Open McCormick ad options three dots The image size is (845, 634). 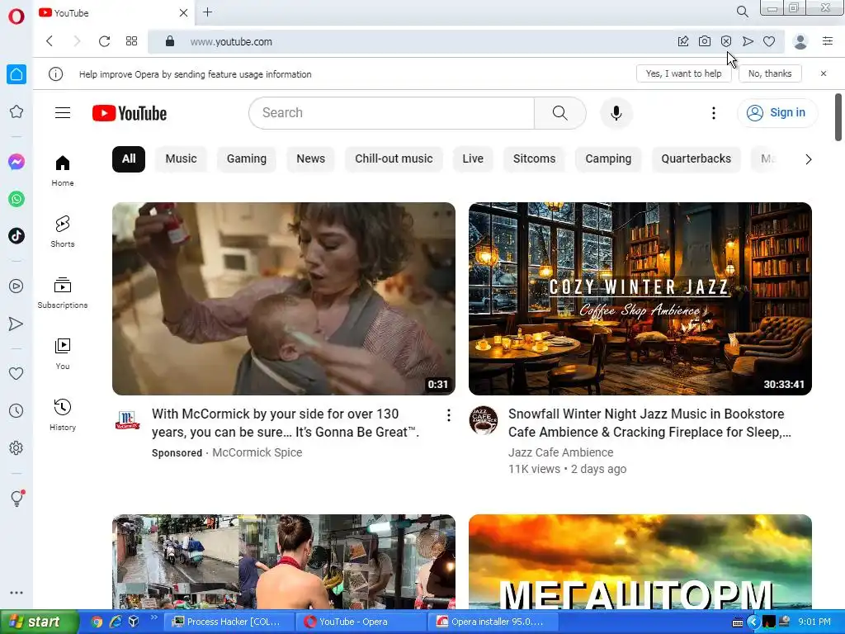[x=448, y=415]
